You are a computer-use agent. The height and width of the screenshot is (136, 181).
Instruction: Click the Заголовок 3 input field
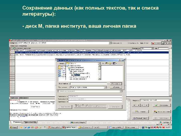pyautogui.click(x=95, y=102)
